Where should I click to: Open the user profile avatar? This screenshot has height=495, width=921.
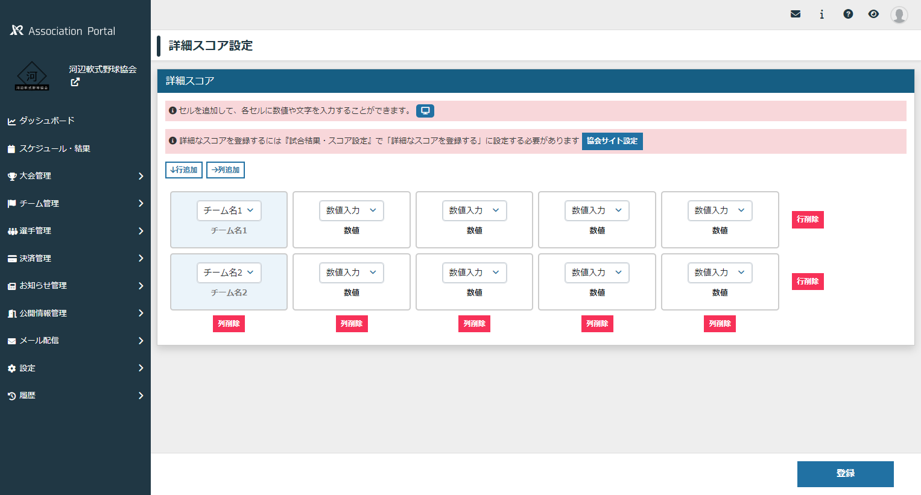pos(899,14)
